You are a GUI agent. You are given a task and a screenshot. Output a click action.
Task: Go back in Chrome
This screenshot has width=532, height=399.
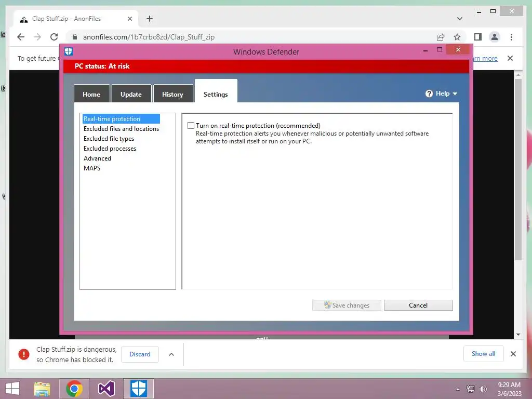coord(21,37)
